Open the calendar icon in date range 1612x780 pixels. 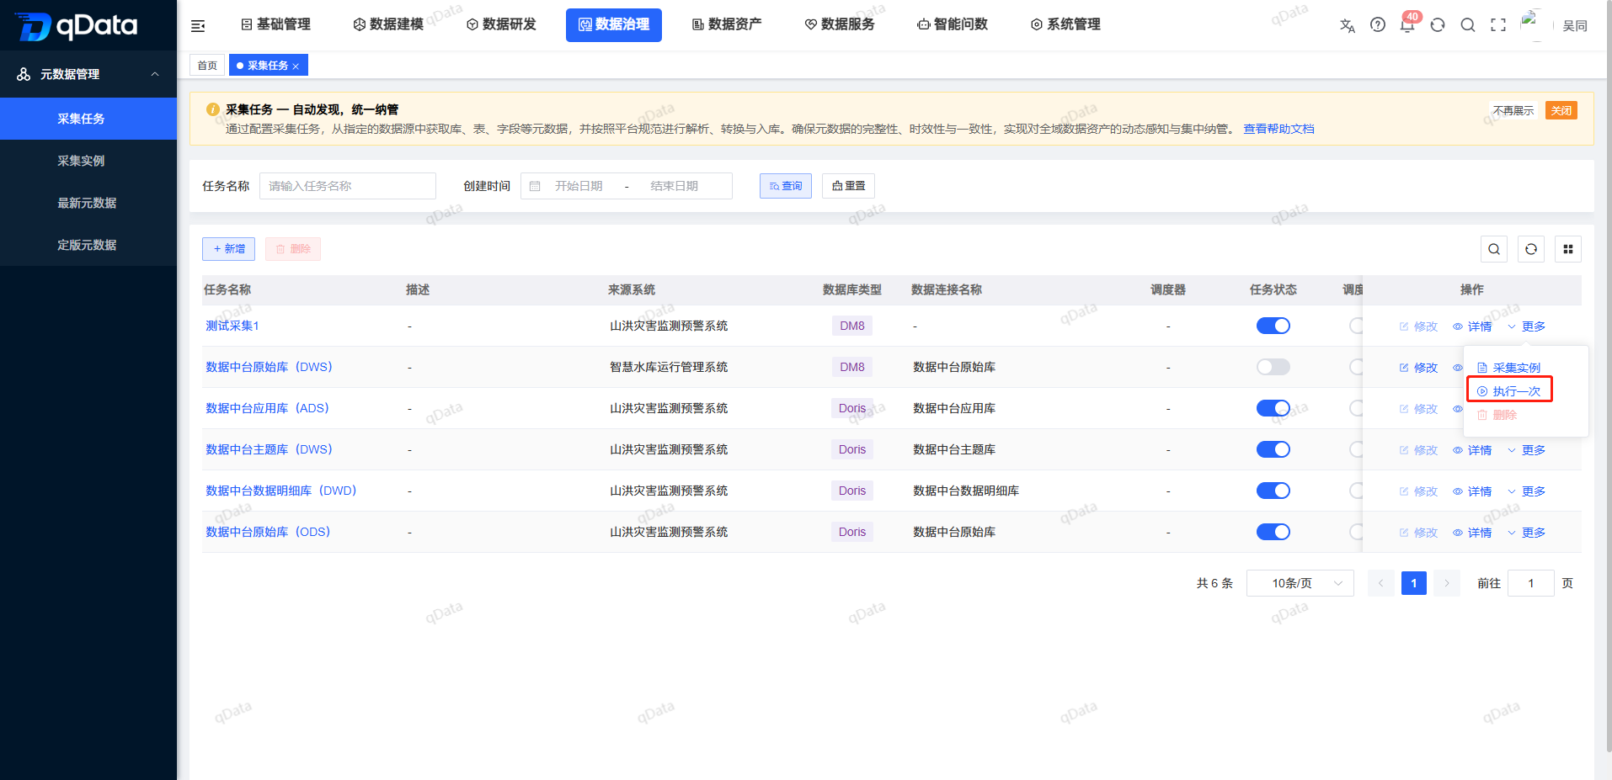click(x=535, y=186)
